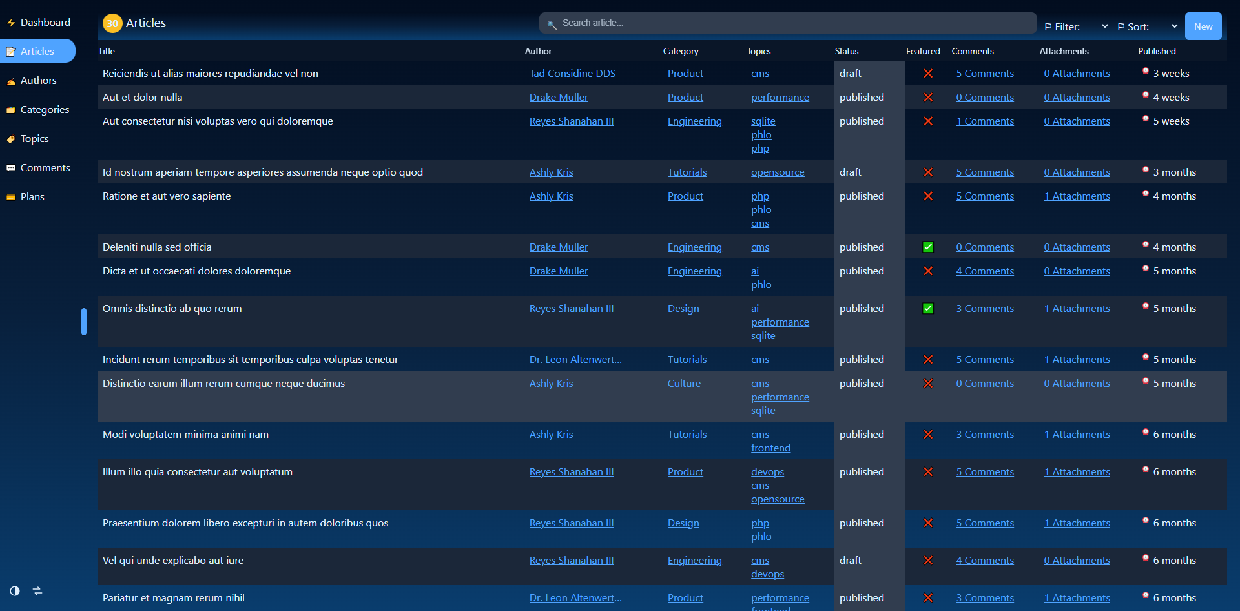Click featured X in Modi voluptatem row

(x=928, y=435)
